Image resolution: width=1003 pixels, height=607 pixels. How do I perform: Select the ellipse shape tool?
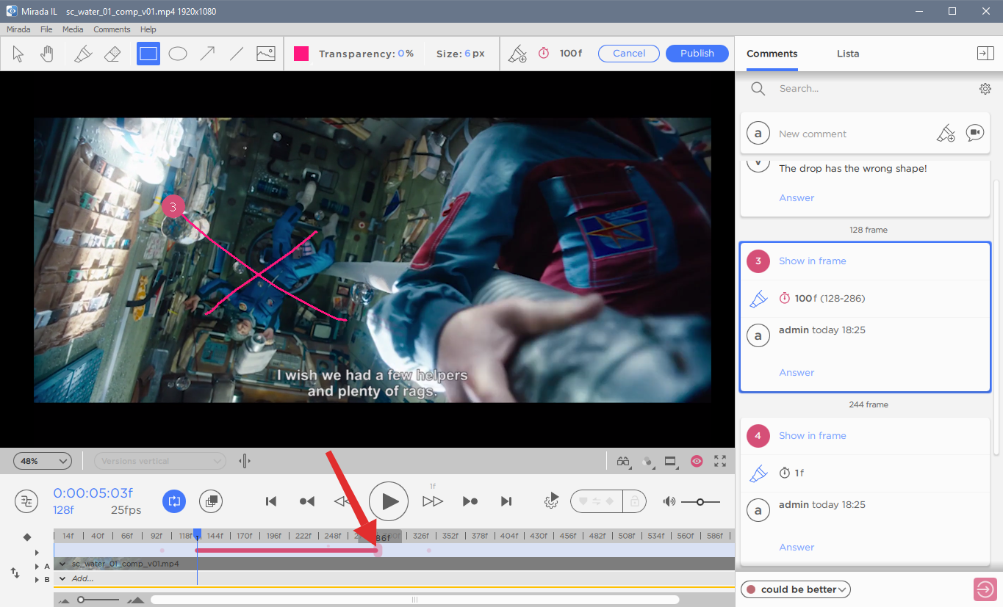click(178, 54)
